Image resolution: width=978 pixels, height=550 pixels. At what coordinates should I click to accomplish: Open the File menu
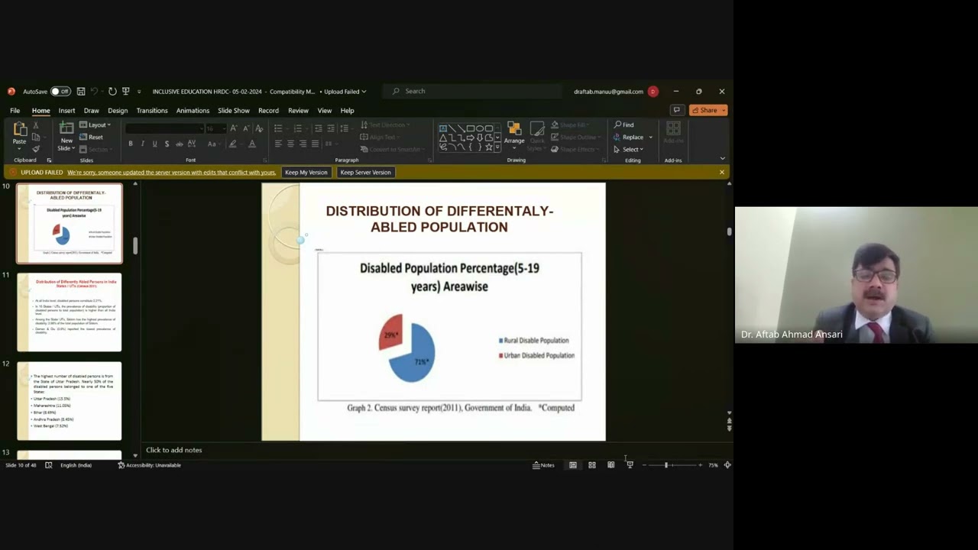15,111
